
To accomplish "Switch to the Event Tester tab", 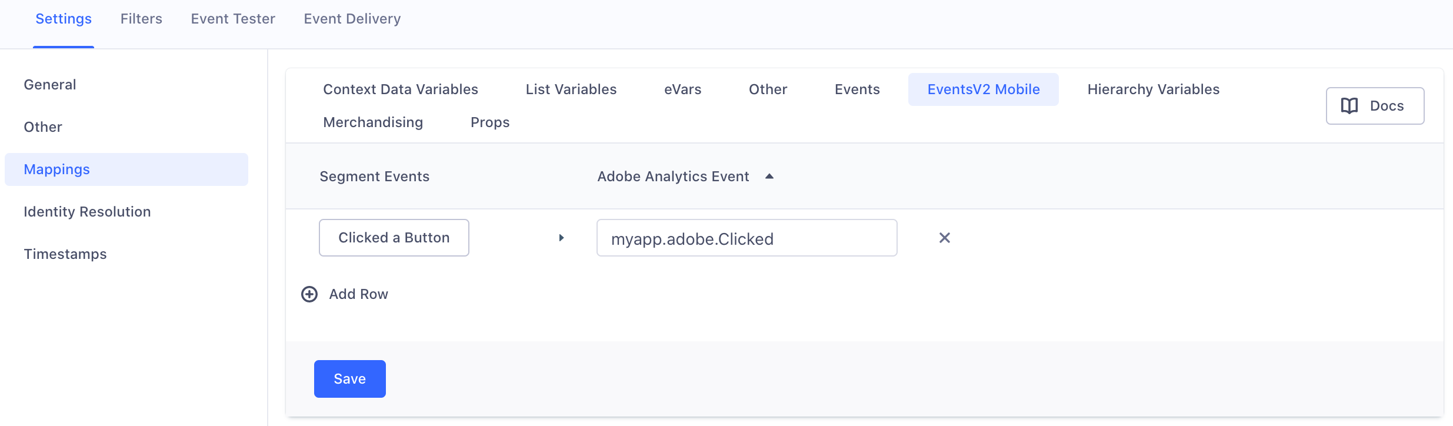I will (232, 18).
